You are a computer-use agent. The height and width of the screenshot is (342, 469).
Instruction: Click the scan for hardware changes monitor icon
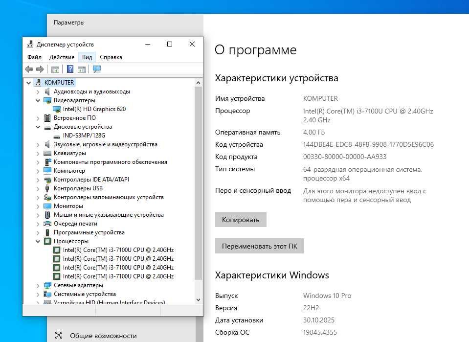pos(97,69)
